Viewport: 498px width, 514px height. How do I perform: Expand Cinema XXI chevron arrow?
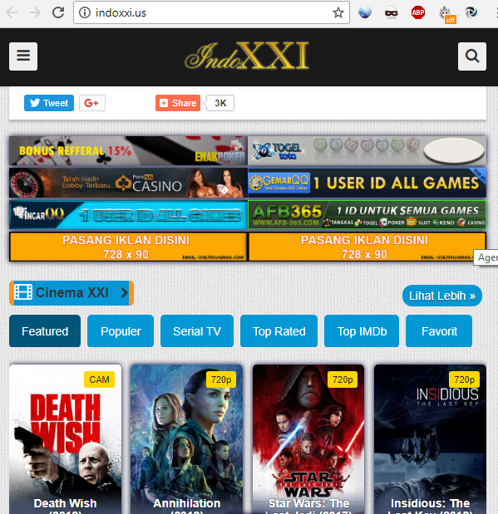coord(124,292)
